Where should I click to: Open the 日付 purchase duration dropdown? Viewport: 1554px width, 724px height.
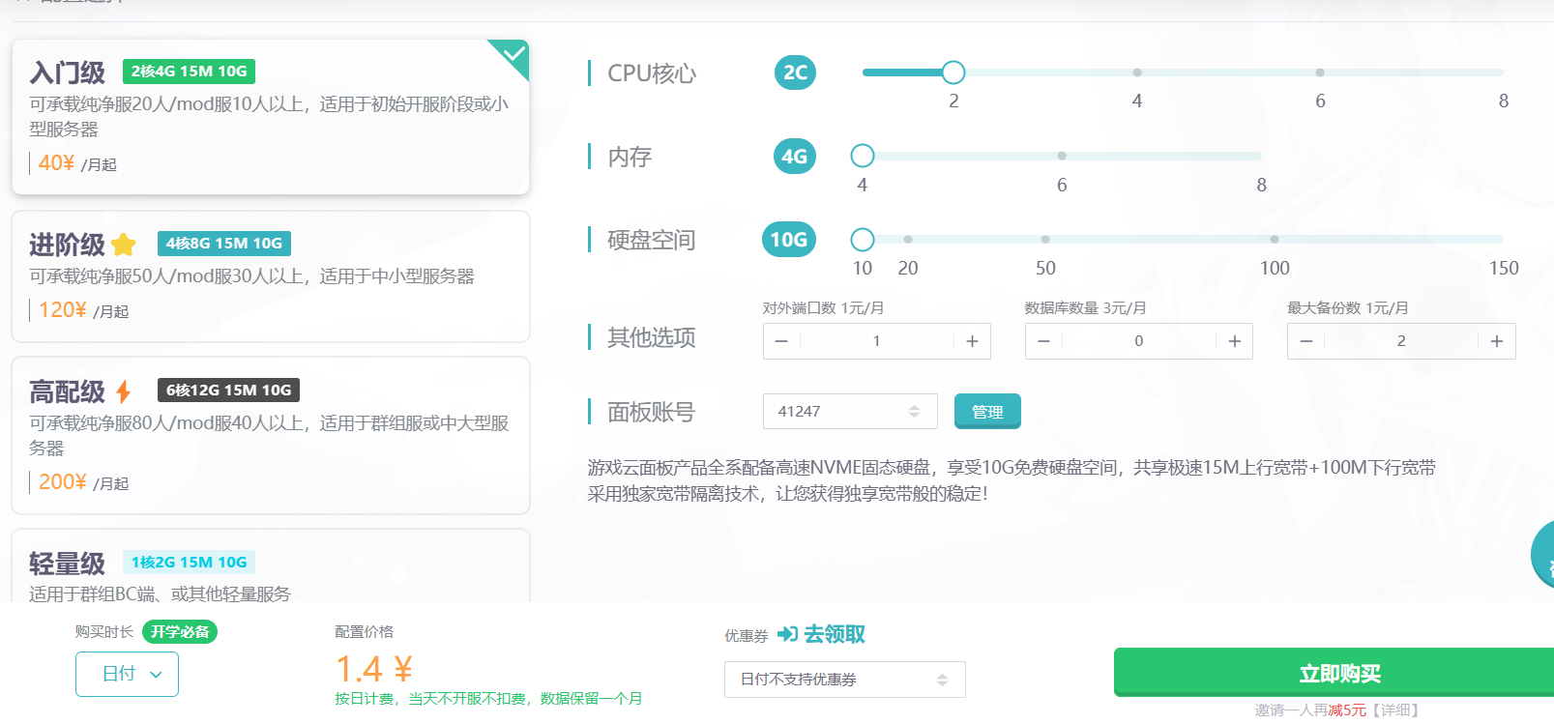coord(127,674)
